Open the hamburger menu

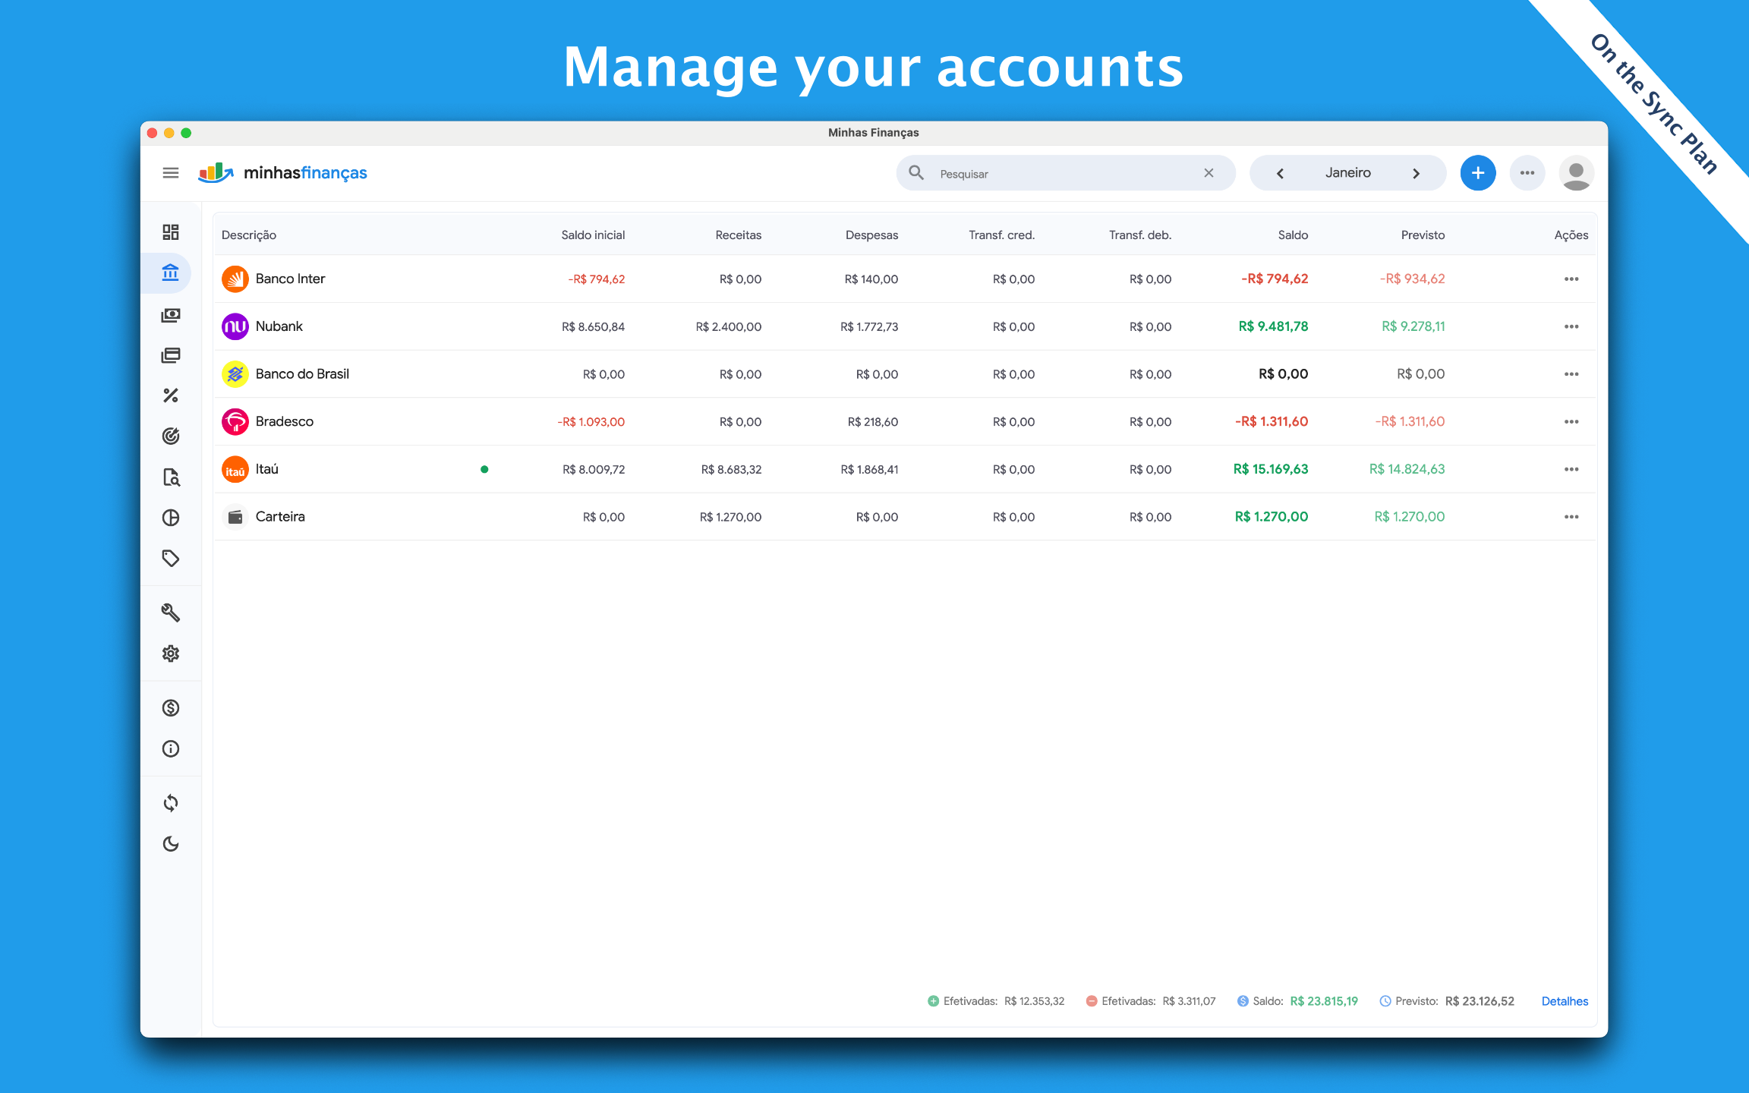click(171, 173)
